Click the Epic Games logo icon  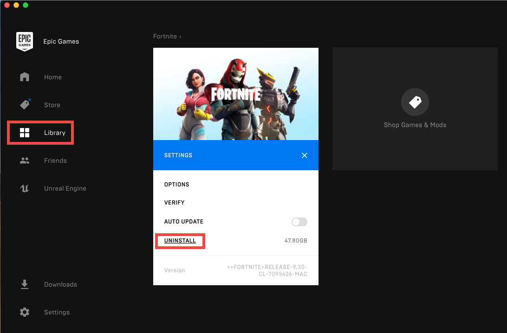pos(24,41)
